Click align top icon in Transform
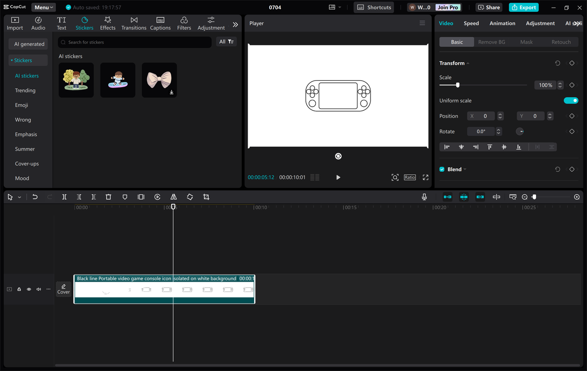The width and height of the screenshot is (587, 371). click(x=490, y=147)
